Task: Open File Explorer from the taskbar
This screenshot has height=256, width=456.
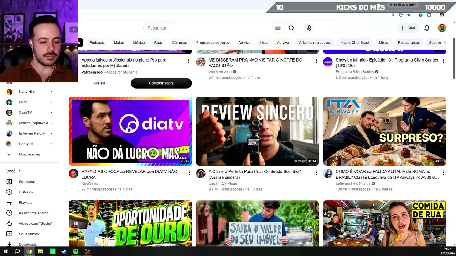Action: (x=41, y=251)
